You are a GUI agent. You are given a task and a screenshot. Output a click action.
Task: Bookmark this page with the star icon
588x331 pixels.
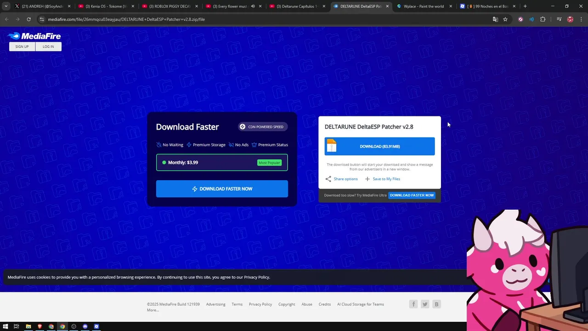click(505, 19)
